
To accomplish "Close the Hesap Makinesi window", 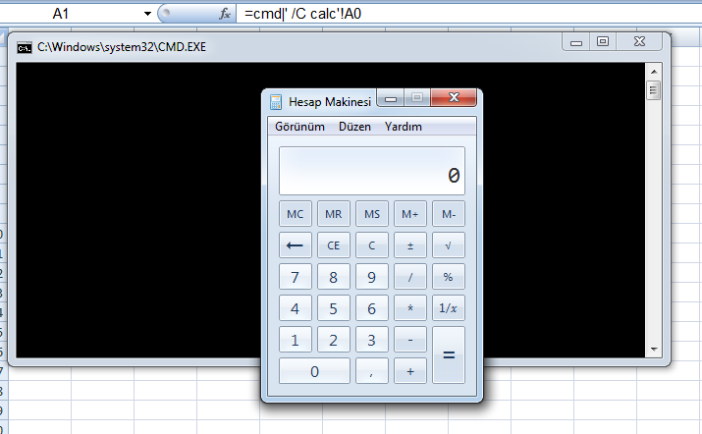I will click(454, 97).
